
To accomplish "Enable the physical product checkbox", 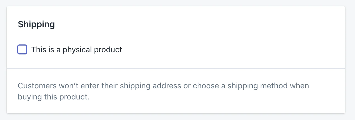I will pos(22,50).
